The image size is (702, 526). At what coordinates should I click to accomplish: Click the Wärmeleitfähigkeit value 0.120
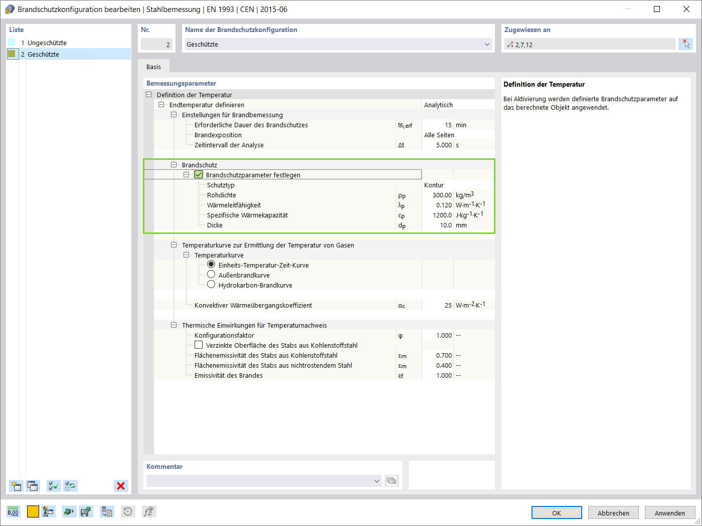[x=438, y=205]
